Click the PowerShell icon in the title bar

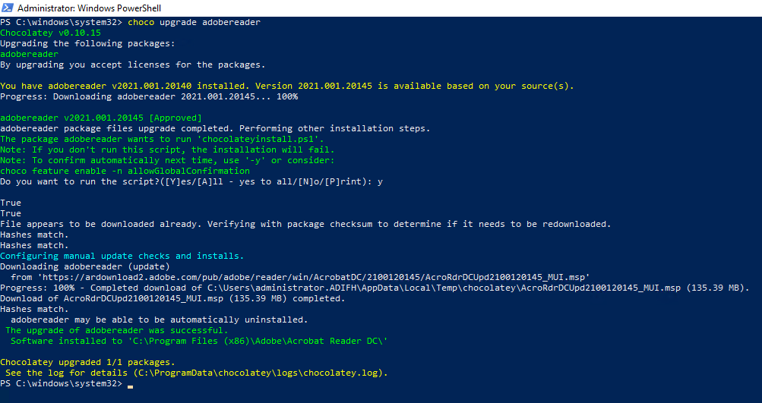[x=8, y=8]
